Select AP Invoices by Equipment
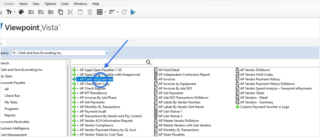The width and height of the screenshot is (320, 137). point(177,84)
